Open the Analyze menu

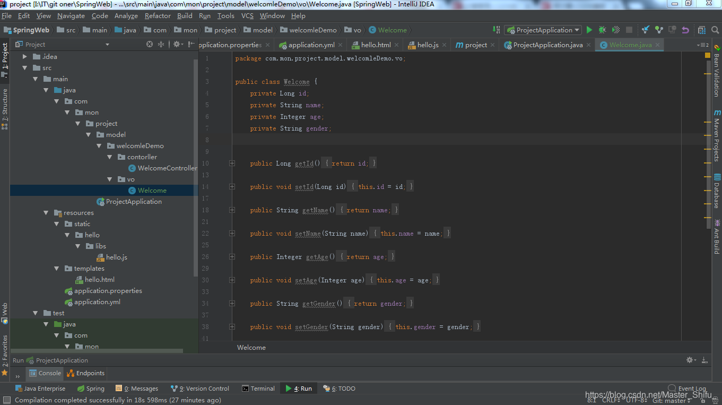click(126, 16)
